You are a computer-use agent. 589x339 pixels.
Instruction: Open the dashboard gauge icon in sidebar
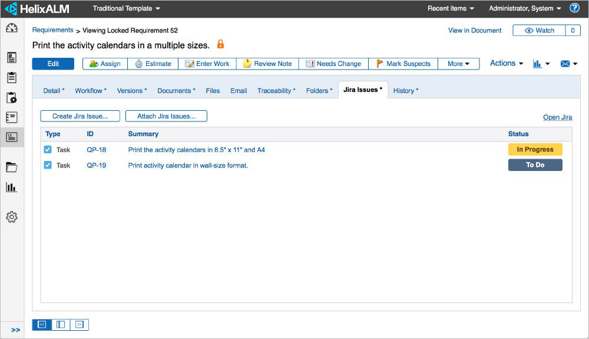pyautogui.click(x=12, y=28)
